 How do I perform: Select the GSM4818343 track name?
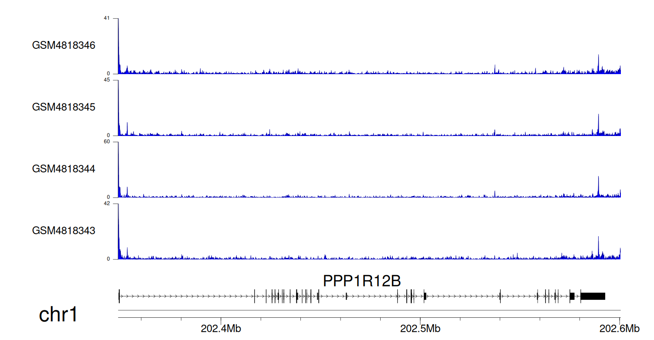click(64, 230)
